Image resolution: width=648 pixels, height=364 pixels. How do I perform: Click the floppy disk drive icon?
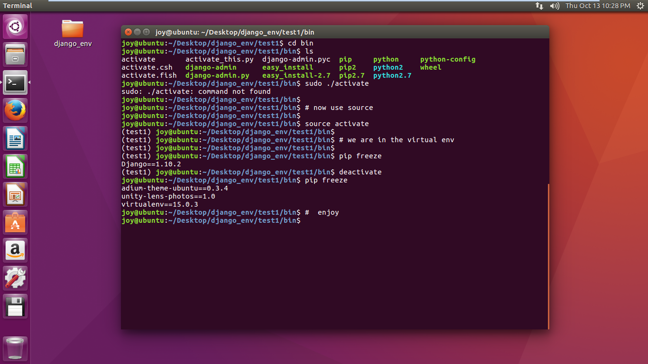tap(16, 306)
